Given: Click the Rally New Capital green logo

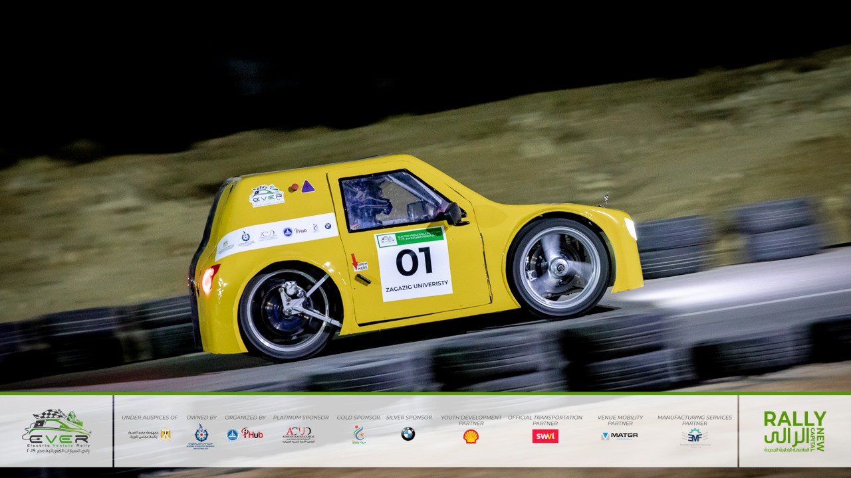Looking at the screenshot, I should coord(795,432).
